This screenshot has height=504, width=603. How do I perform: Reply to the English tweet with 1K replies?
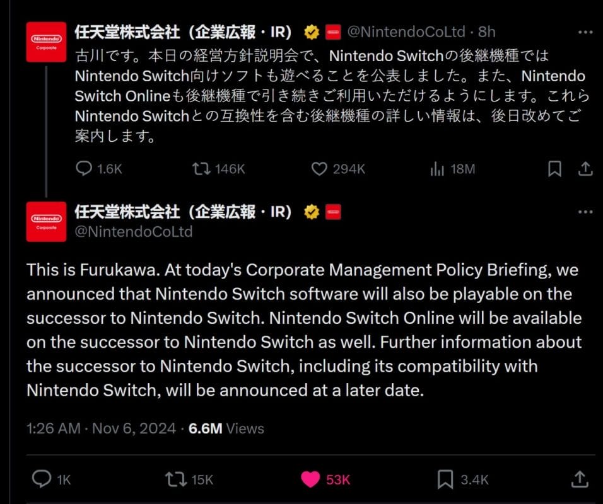click(x=41, y=479)
